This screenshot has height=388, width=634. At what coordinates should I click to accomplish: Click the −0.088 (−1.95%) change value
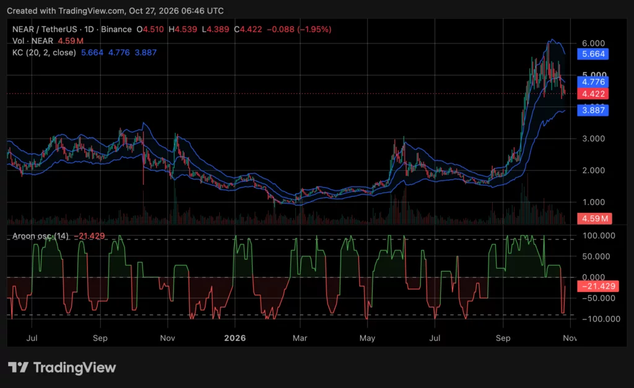(x=299, y=30)
